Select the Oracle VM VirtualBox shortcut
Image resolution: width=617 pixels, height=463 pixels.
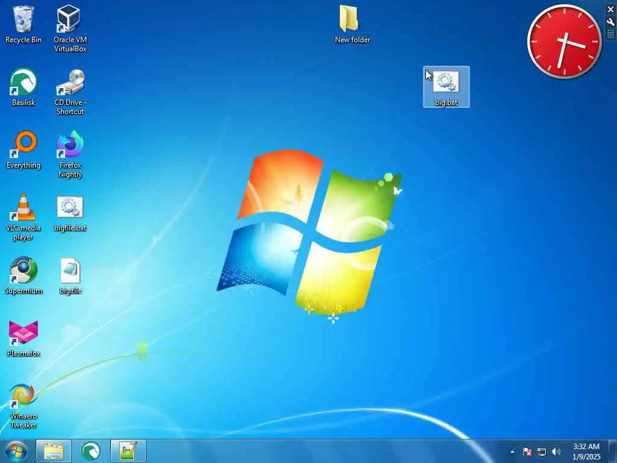70,29
